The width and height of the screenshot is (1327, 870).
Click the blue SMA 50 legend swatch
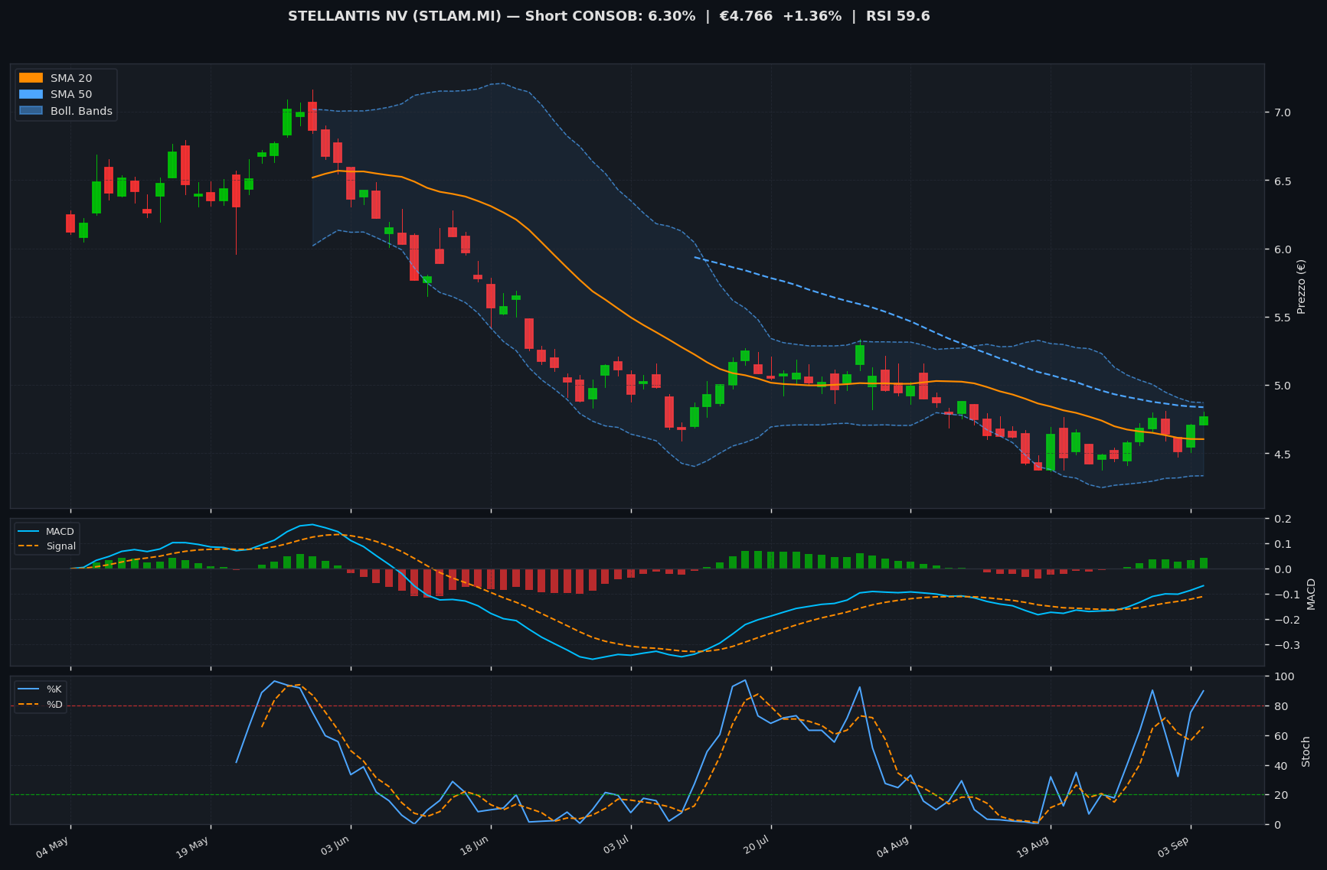point(31,95)
